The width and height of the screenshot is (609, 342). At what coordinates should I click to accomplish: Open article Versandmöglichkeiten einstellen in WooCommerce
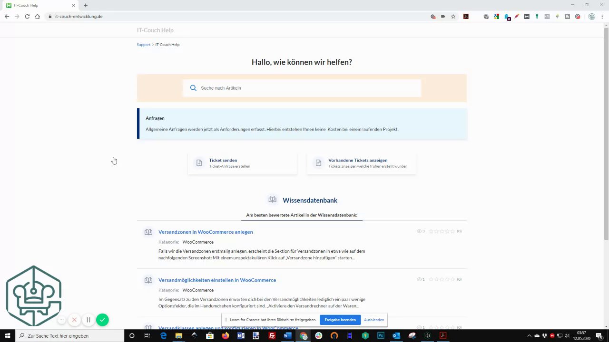pos(217,280)
